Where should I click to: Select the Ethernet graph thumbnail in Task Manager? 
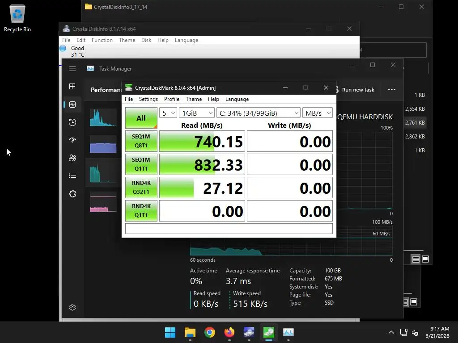click(103, 202)
